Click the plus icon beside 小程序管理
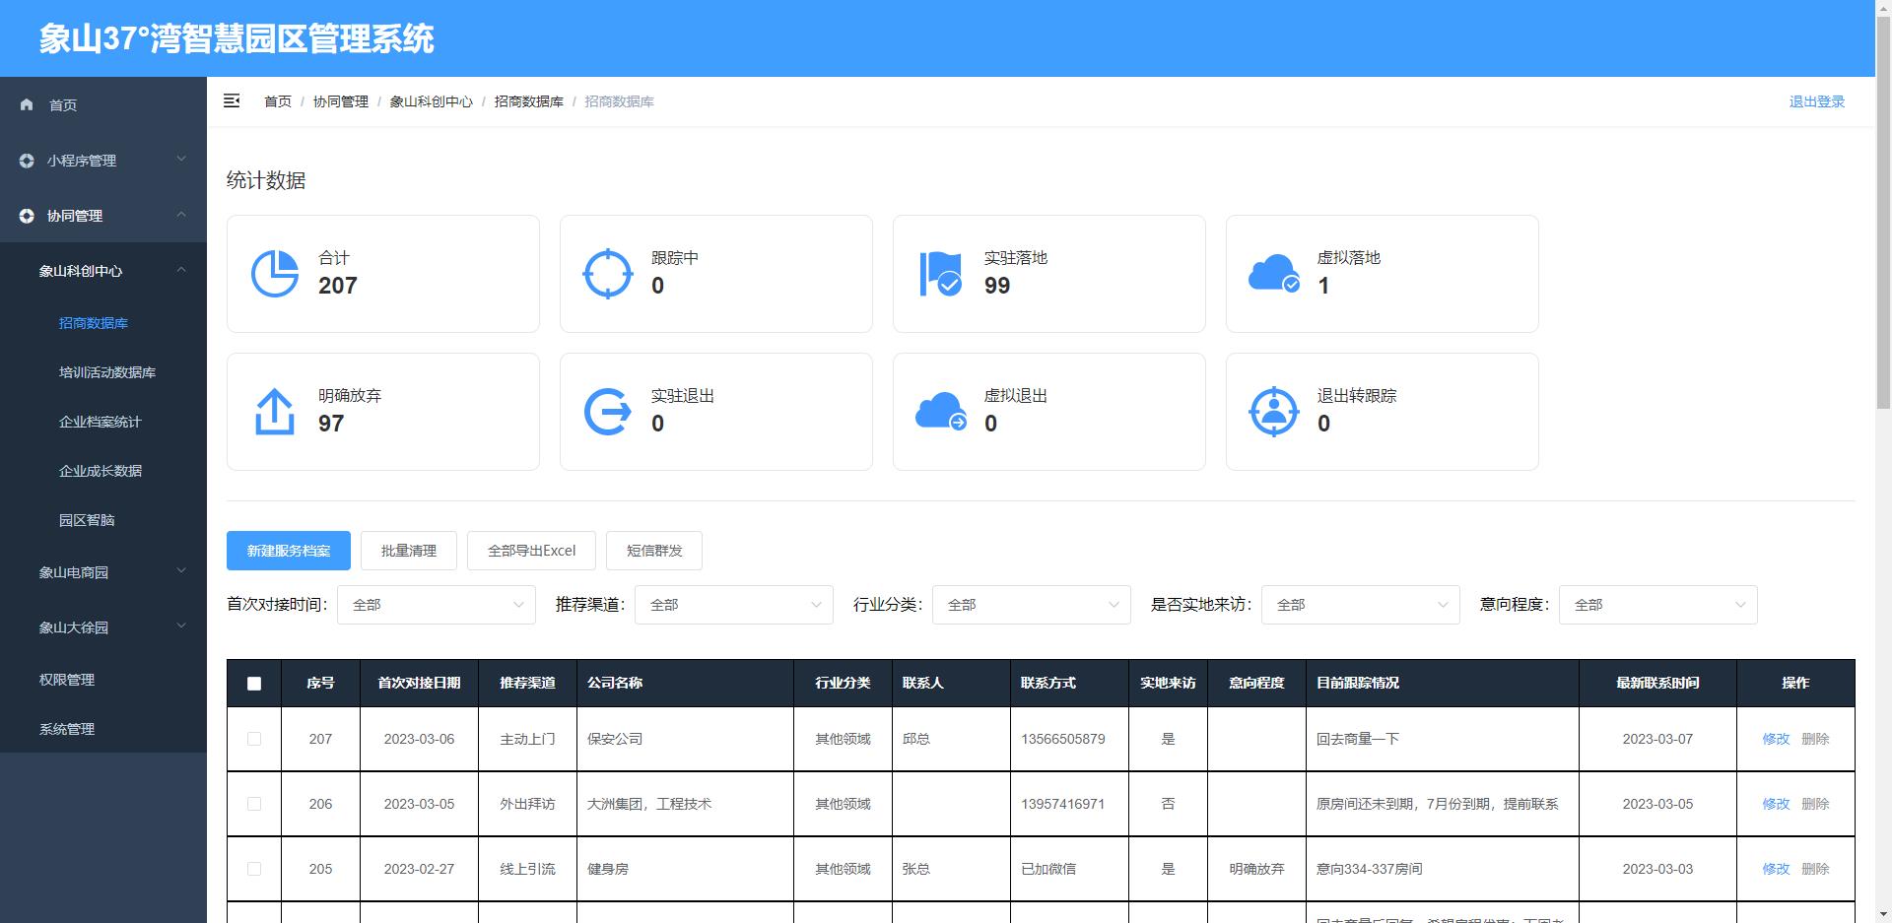The height and width of the screenshot is (923, 1892). click(27, 161)
